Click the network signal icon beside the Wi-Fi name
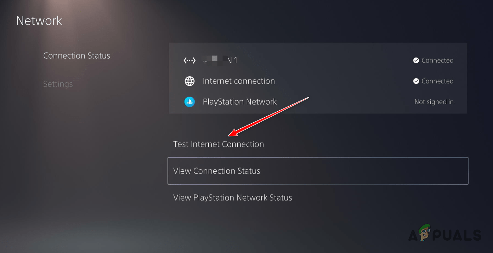 pyautogui.click(x=189, y=60)
